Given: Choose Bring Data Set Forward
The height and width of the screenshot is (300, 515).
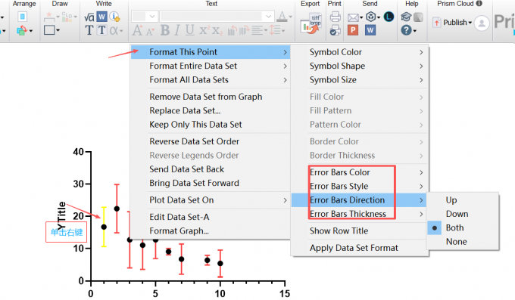Looking at the screenshot, I should [194, 183].
